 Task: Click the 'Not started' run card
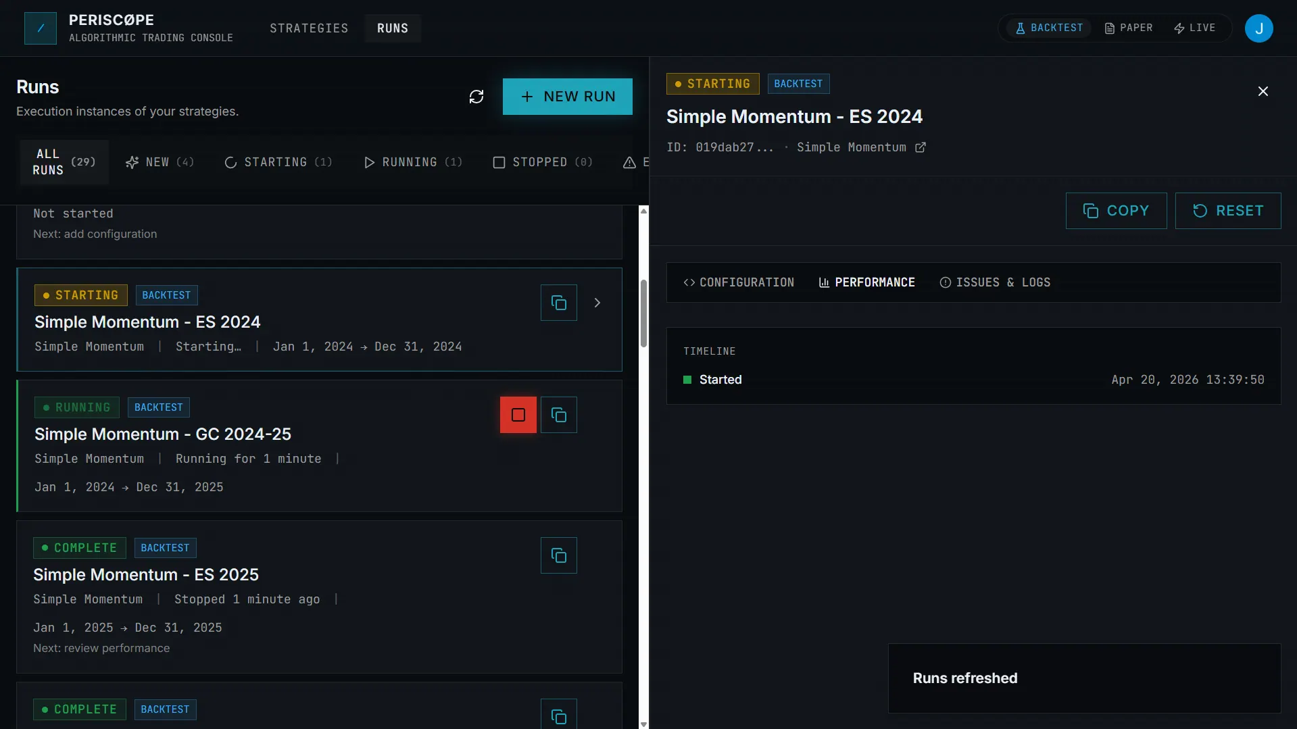click(x=319, y=232)
